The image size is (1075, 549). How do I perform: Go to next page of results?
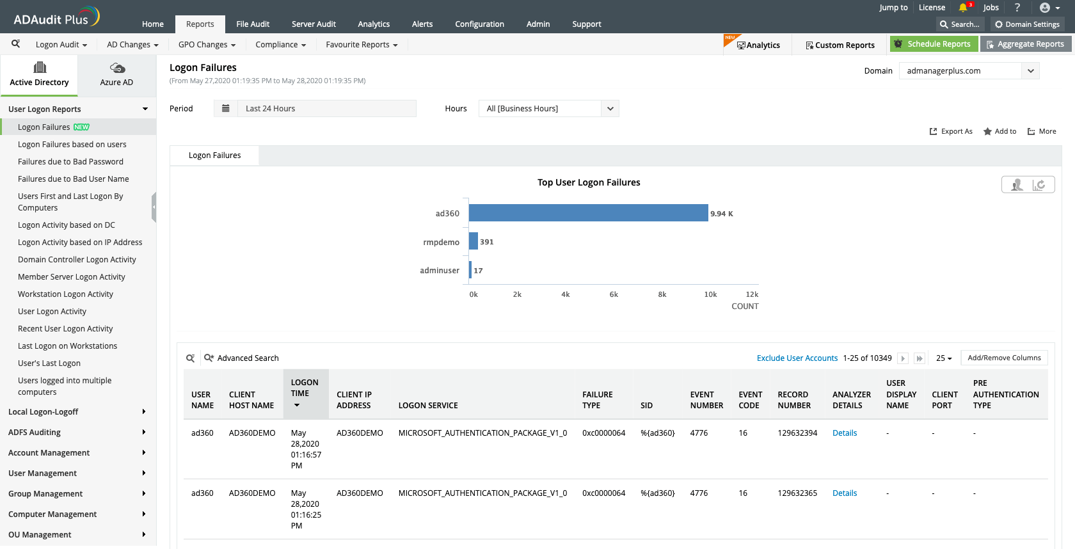[x=903, y=358]
